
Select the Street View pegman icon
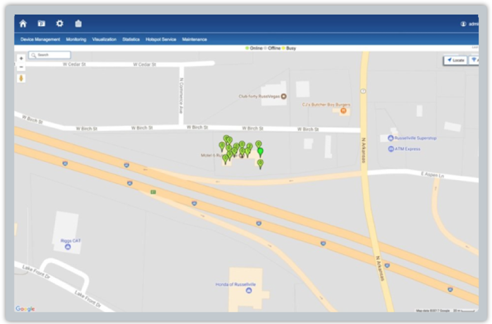(21, 78)
